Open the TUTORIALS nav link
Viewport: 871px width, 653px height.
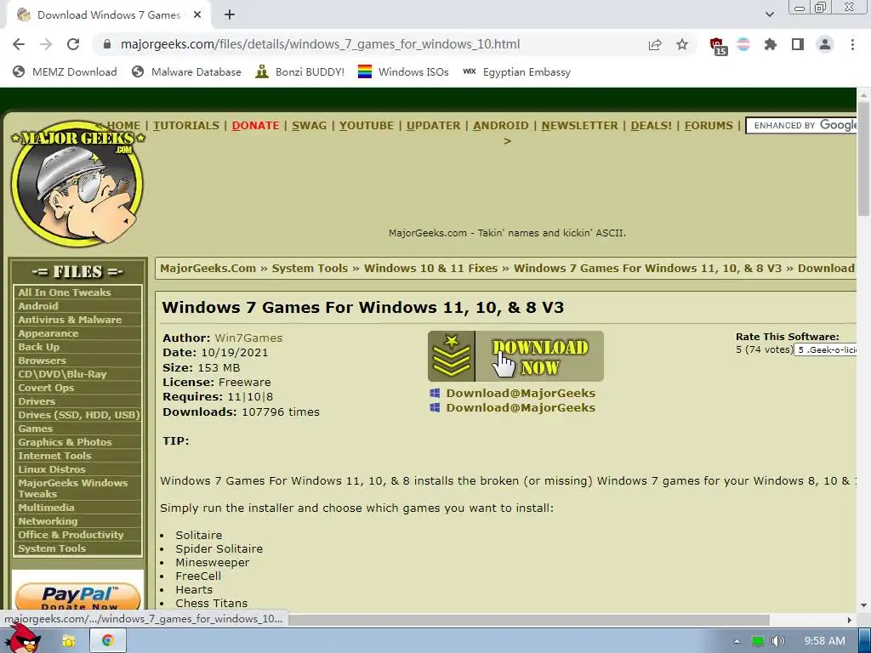[186, 126]
